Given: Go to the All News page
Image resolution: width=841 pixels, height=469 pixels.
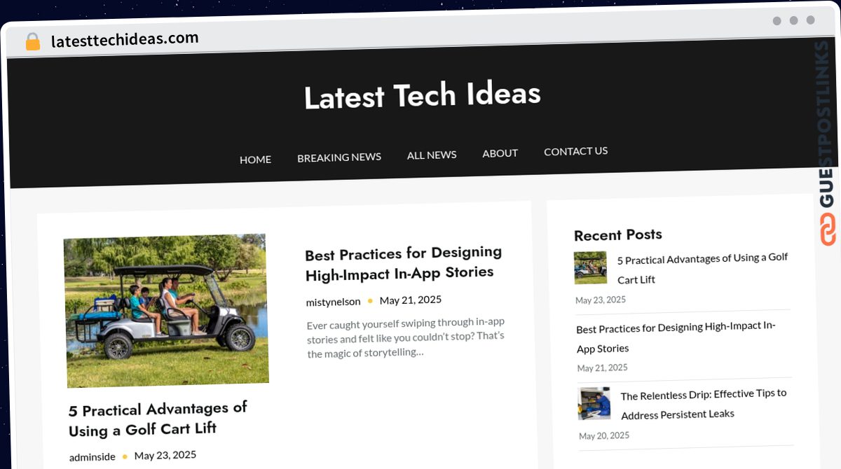Looking at the screenshot, I should [432, 155].
